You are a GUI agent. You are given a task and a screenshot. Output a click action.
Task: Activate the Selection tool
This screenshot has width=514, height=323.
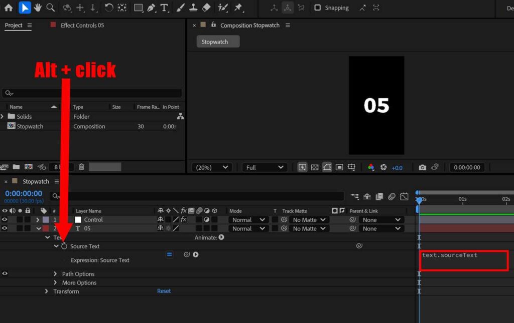click(25, 8)
